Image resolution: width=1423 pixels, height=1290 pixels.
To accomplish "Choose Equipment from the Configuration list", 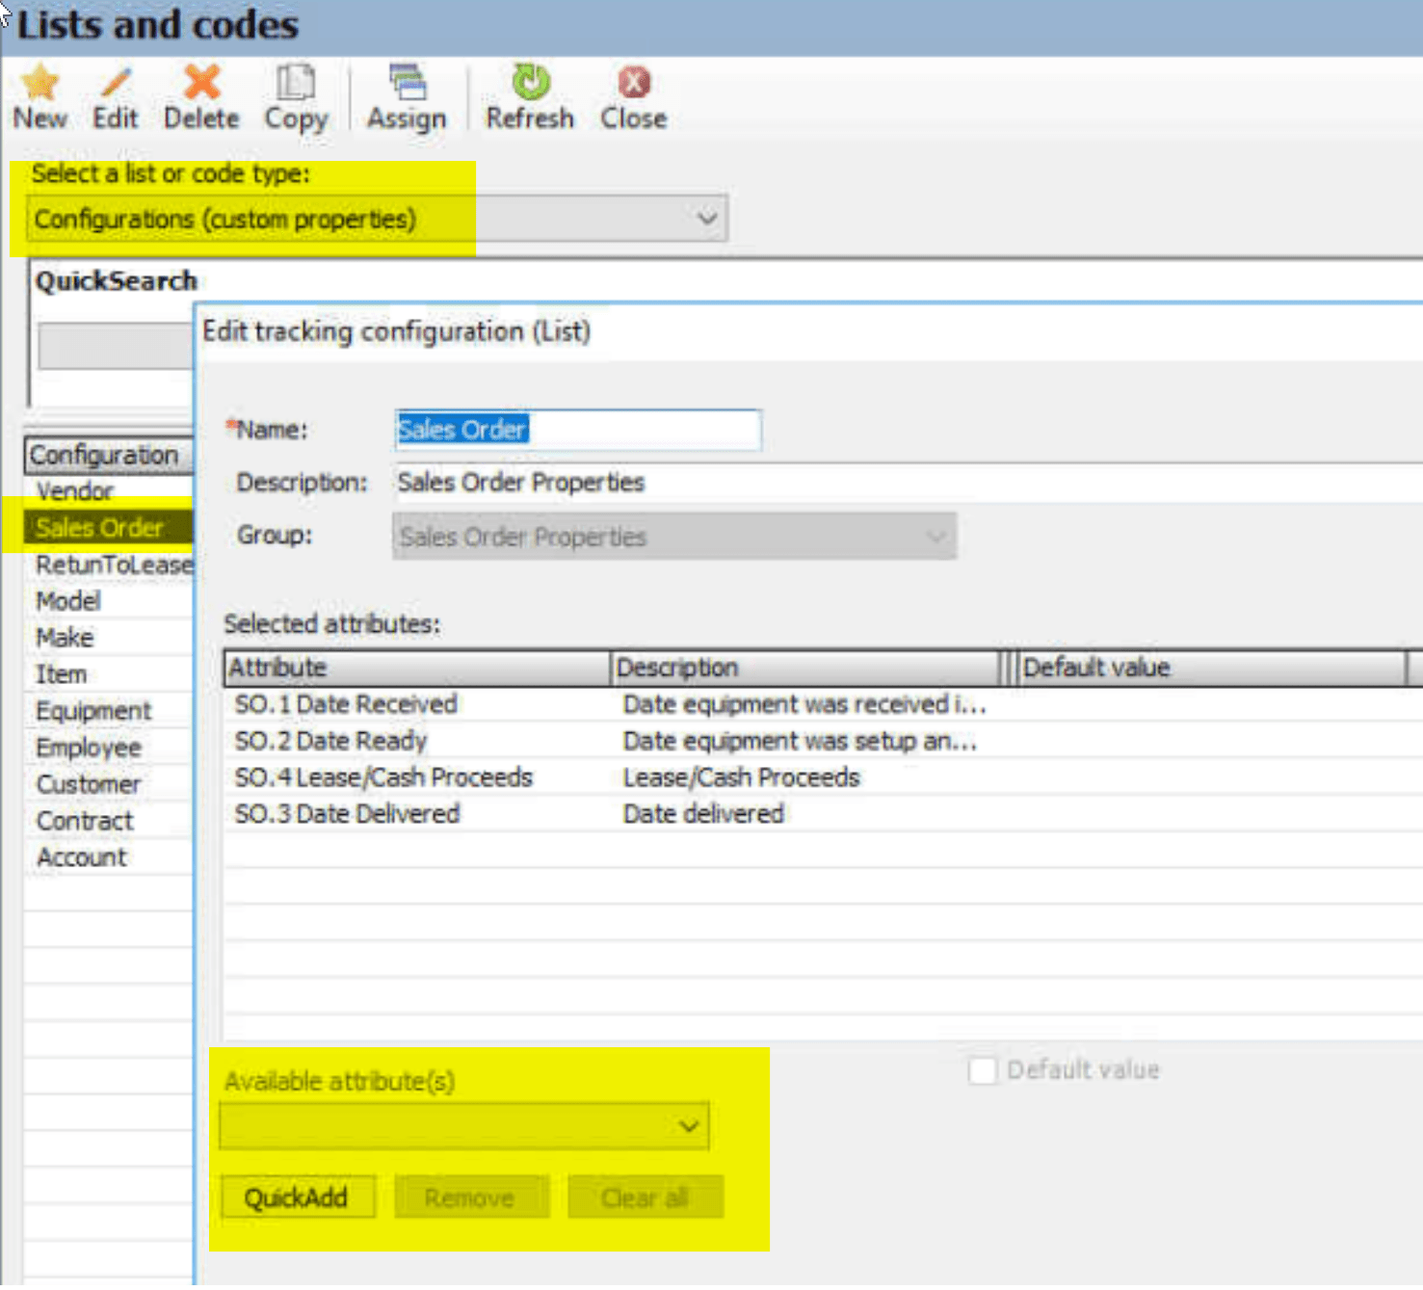I will pos(93,710).
